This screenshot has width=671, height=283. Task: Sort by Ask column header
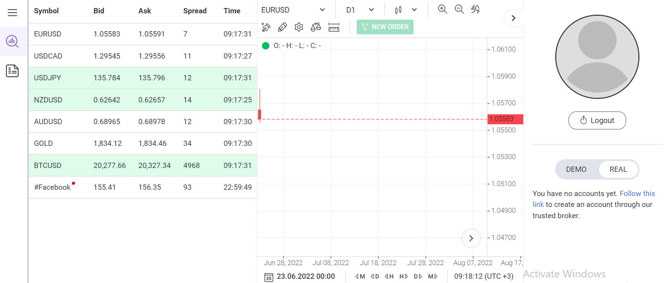[145, 11]
